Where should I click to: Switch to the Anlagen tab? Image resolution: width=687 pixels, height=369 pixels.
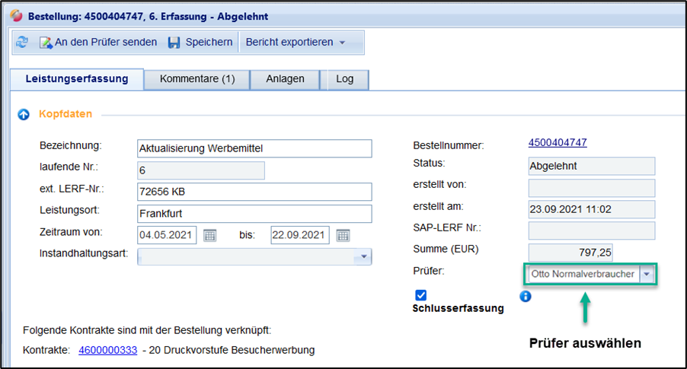coord(286,79)
